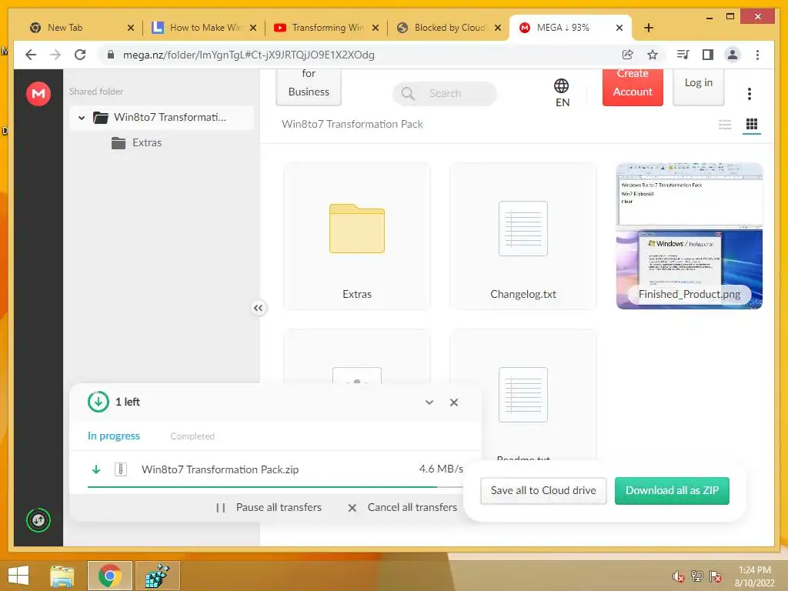Focus the Search field

pos(446,93)
